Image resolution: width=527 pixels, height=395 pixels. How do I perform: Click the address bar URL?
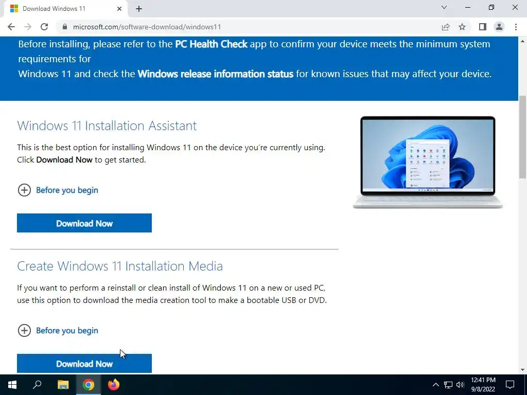[x=147, y=27]
